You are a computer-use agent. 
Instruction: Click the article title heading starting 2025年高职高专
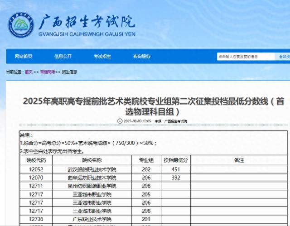153,106
